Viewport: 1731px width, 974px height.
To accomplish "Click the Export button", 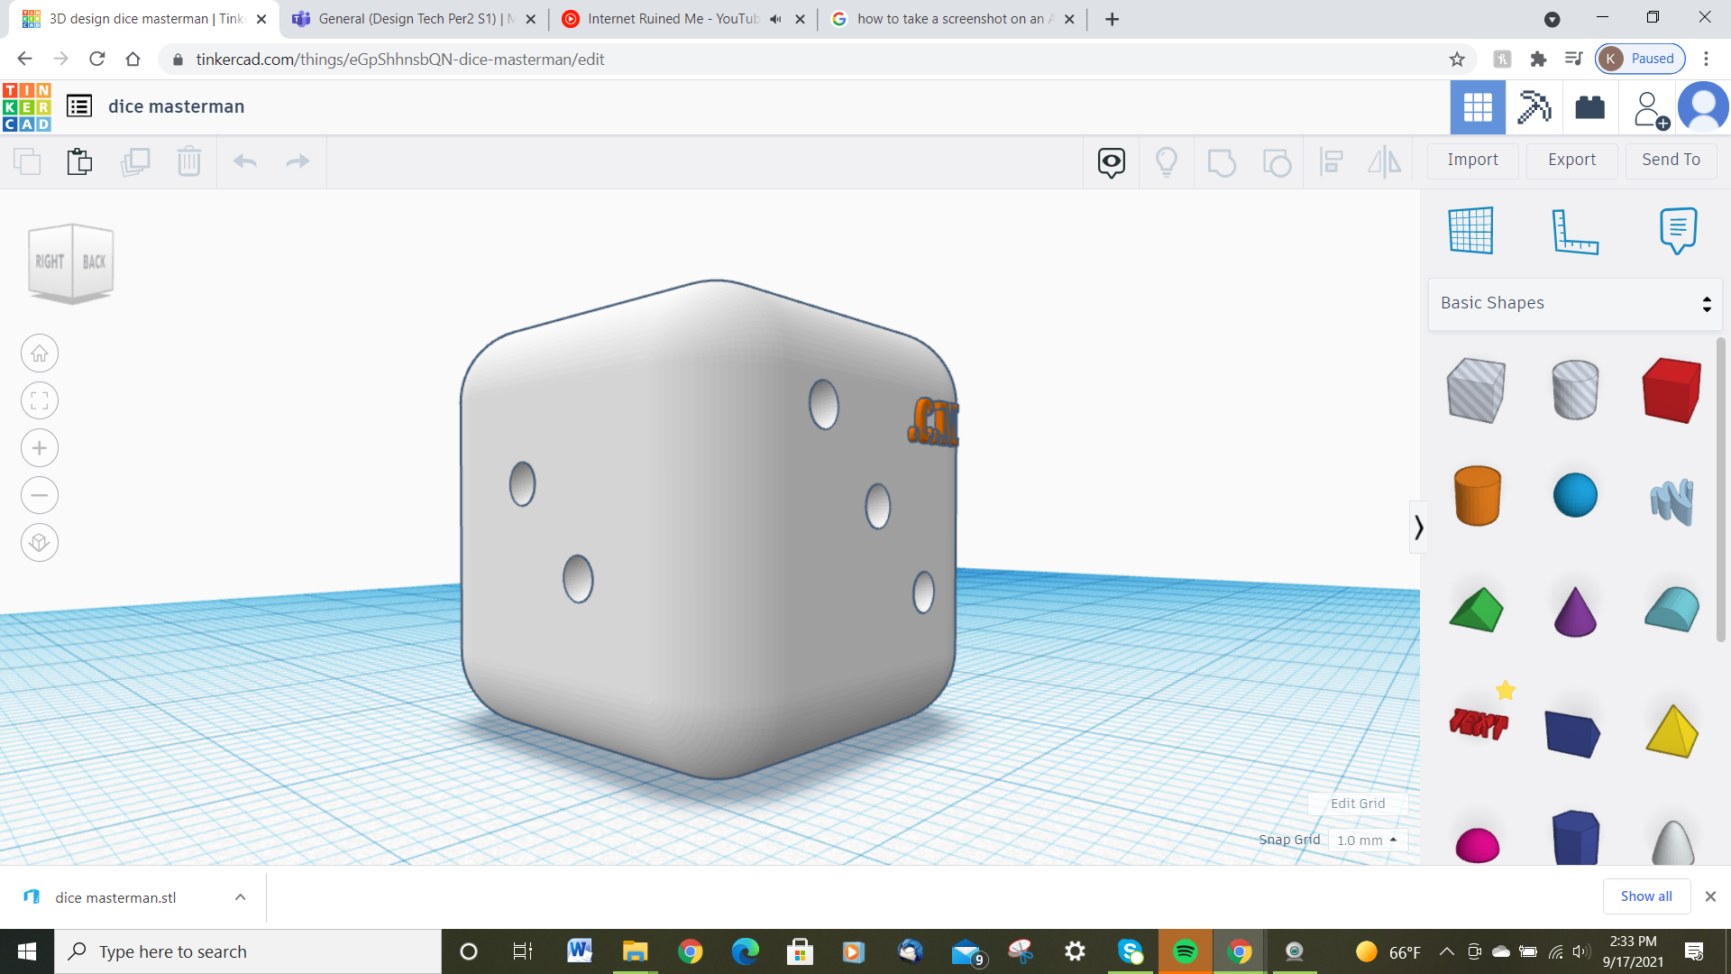I will pos(1571,160).
